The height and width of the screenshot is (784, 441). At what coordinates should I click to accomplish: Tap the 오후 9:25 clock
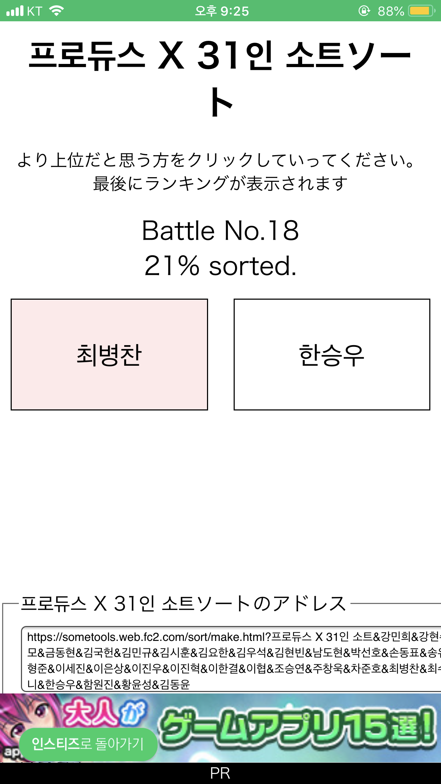click(x=222, y=11)
